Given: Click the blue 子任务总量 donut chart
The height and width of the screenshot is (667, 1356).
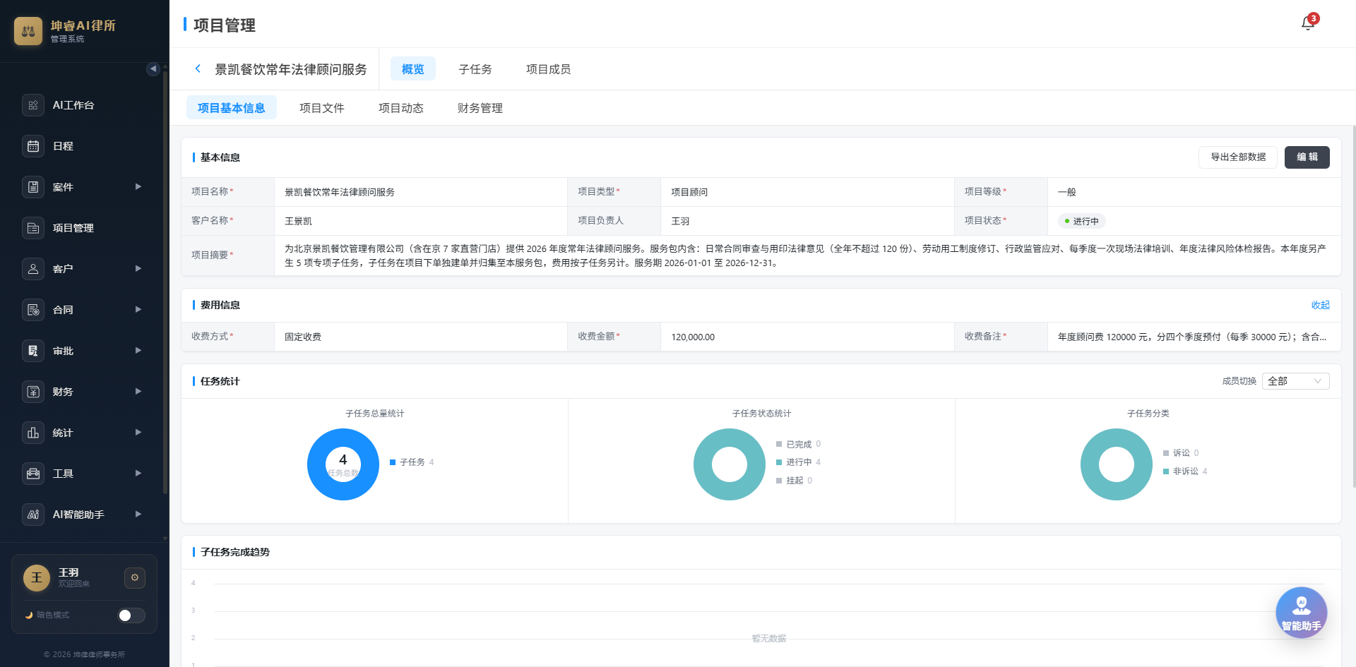Looking at the screenshot, I should pyautogui.click(x=343, y=464).
